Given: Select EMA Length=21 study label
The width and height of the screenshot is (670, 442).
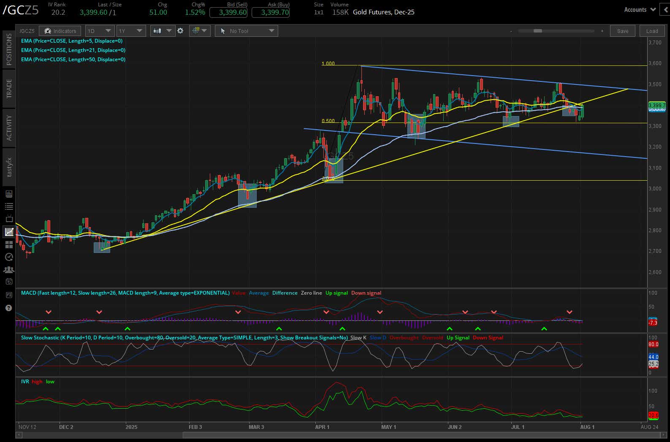Looking at the screenshot, I should click(73, 50).
